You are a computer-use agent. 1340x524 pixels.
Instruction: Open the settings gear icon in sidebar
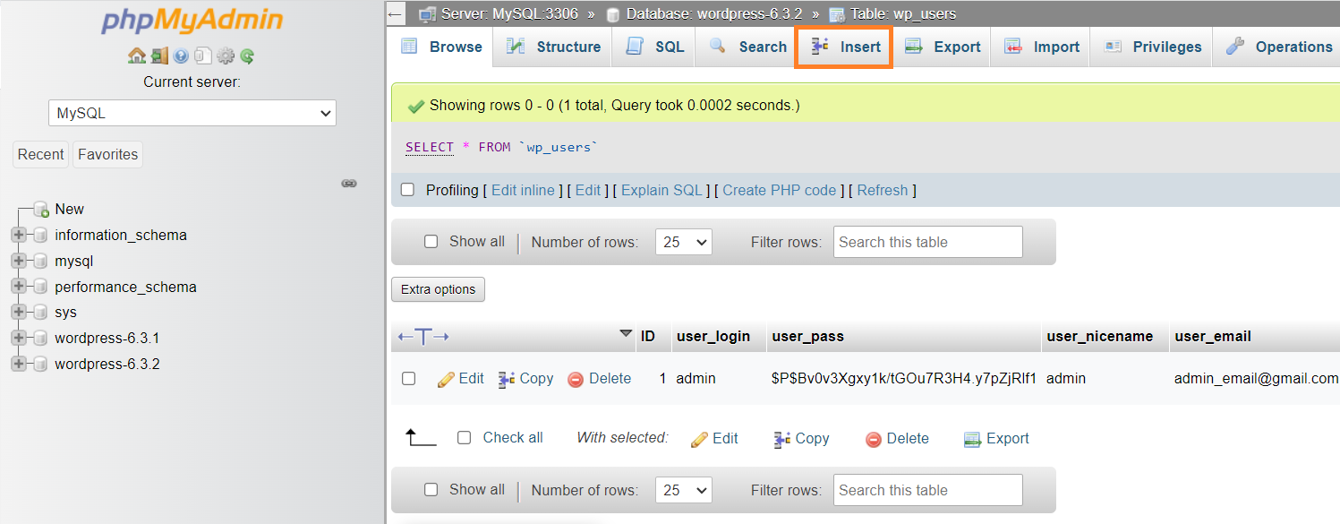tap(226, 56)
